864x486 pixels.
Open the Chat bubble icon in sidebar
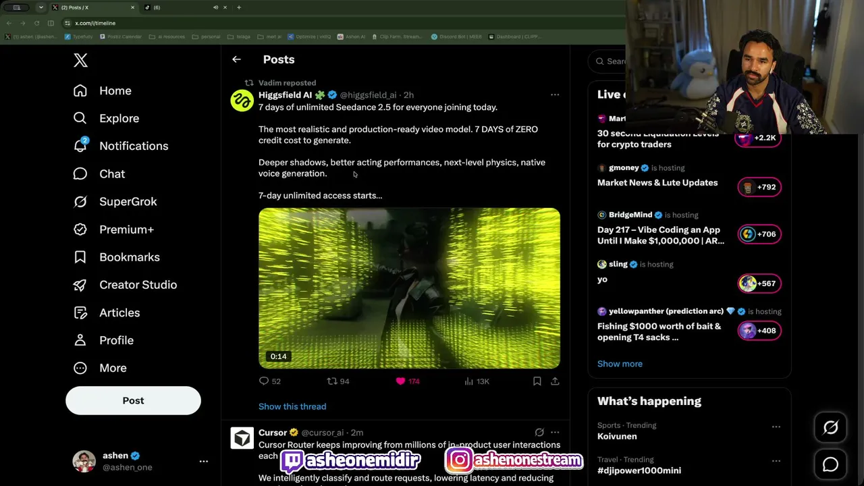pyautogui.click(x=80, y=173)
